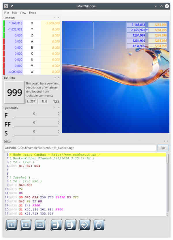Click the Y axis label in Position panel
This screenshot has height=240, width=173.
tap(32, 29)
